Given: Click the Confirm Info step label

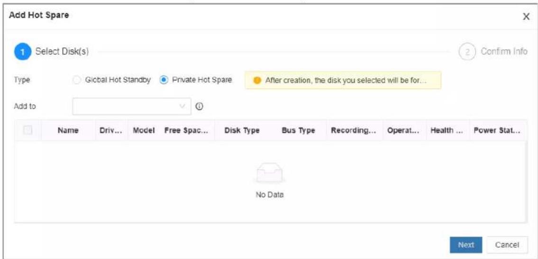Looking at the screenshot, I should pos(504,52).
